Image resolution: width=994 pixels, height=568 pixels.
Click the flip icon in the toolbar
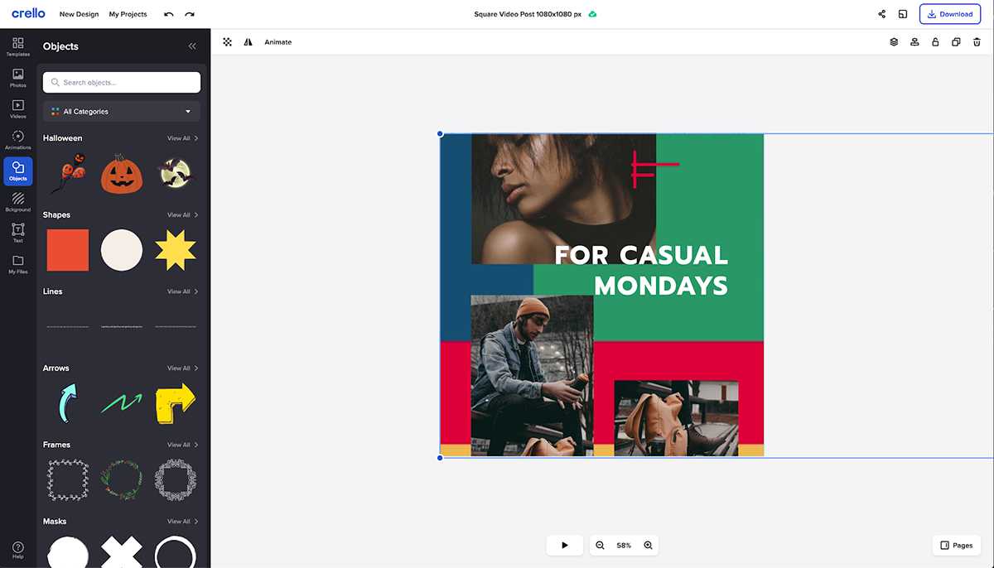(x=248, y=42)
